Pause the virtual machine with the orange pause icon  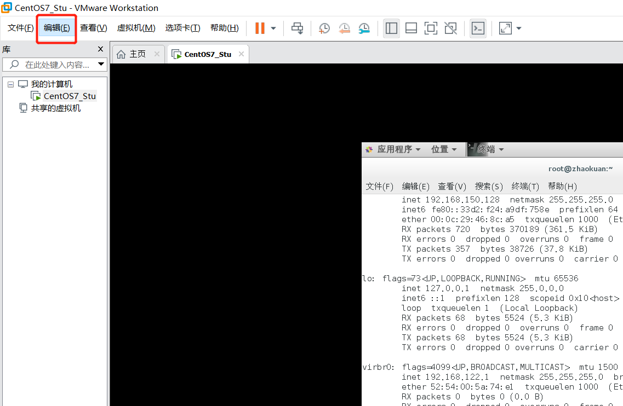pyautogui.click(x=260, y=28)
